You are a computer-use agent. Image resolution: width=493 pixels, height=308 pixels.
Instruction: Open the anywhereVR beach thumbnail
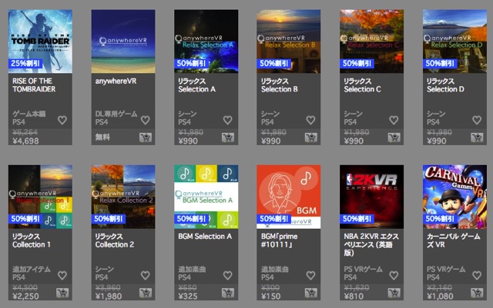(123, 41)
